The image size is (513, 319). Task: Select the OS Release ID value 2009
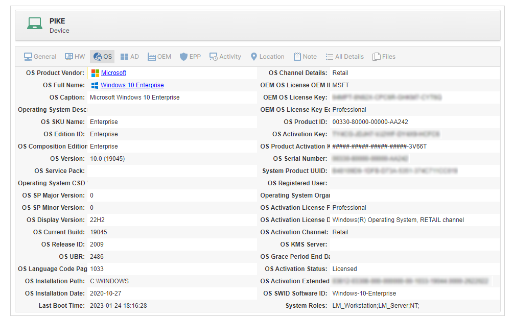click(x=97, y=244)
